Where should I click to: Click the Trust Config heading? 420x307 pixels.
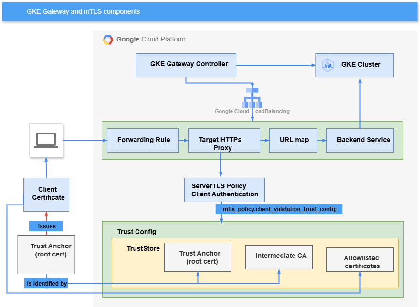tap(136, 232)
